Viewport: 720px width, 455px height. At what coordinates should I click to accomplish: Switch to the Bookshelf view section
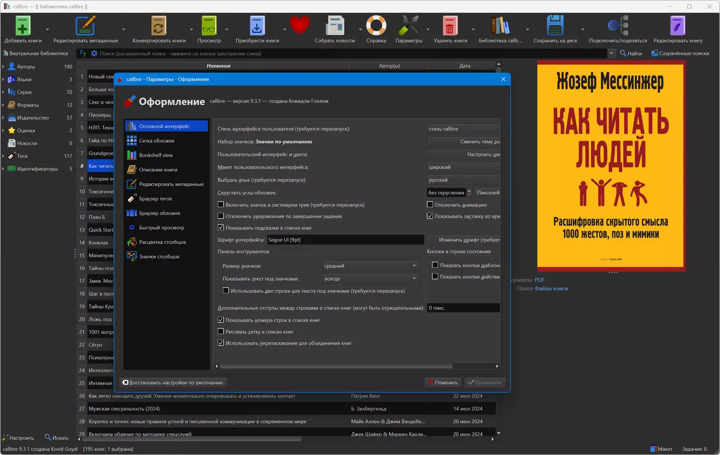coord(156,155)
